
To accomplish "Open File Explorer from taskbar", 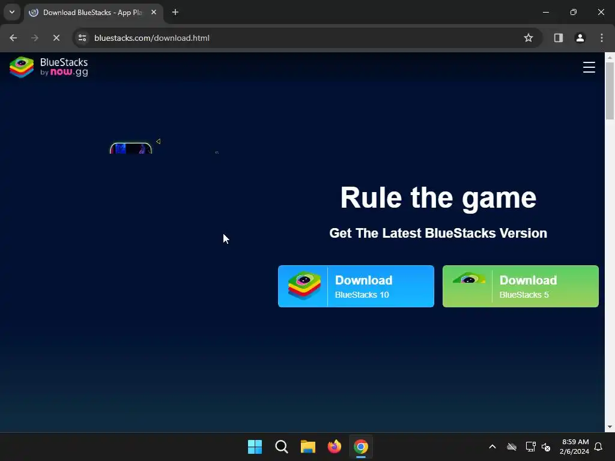I will coord(308,447).
